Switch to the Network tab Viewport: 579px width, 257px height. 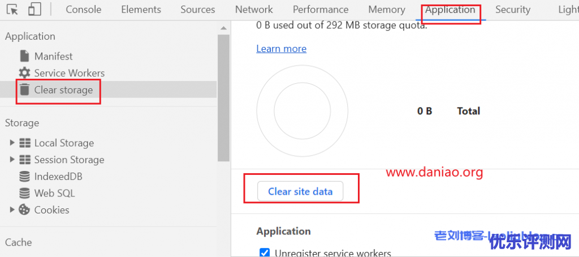(x=254, y=10)
